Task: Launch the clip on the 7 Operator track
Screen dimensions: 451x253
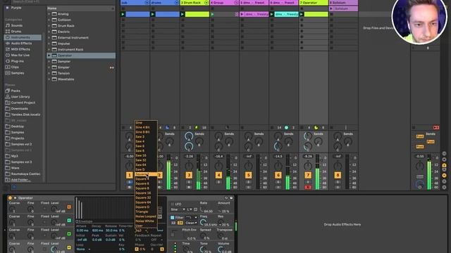Action: click(302, 14)
